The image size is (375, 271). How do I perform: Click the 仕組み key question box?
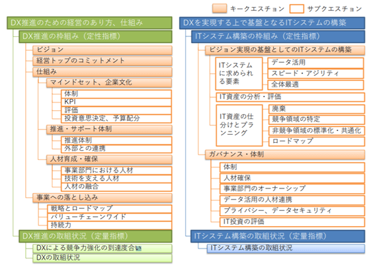coord(103,71)
